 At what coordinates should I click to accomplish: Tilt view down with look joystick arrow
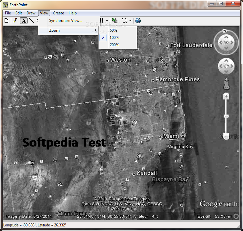[226, 48]
